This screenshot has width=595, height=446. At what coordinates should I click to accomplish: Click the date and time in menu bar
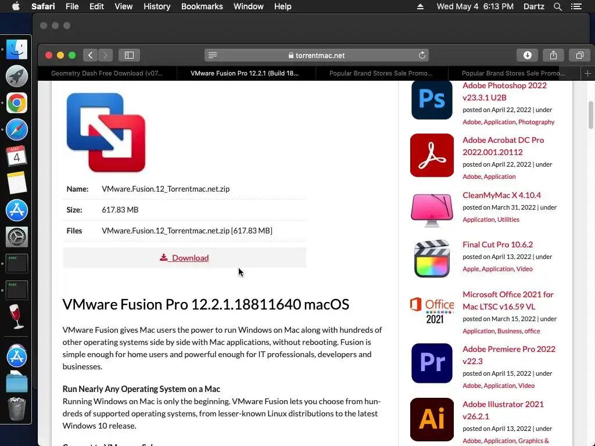[x=475, y=6]
